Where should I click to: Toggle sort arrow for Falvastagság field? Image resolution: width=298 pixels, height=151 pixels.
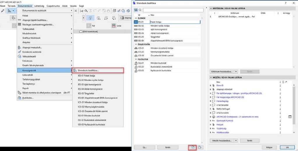pyautogui.click(x=280, y=101)
